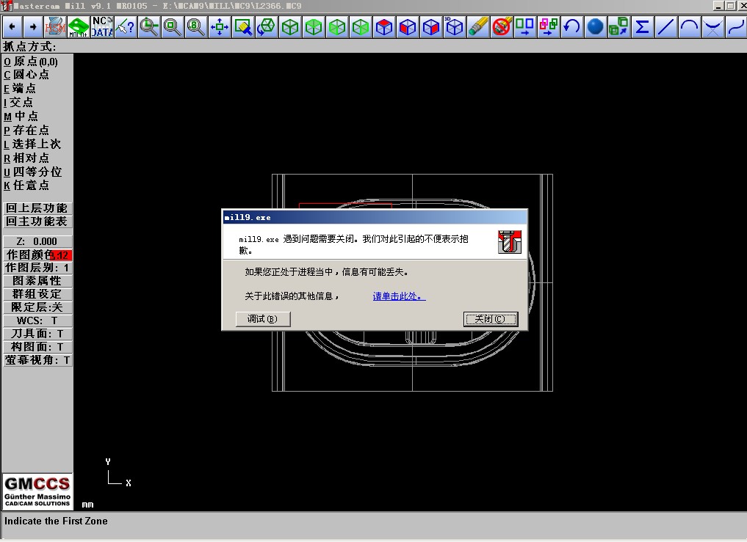Viewport: 747px width, 542px height.
Task: Choose L 选择上次 option
Action: click(32, 144)
